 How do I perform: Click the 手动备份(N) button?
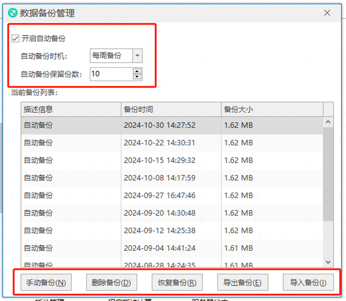point(46,282)
